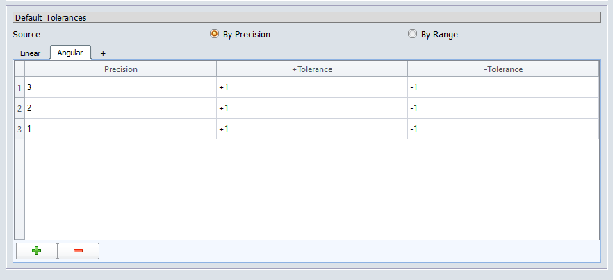Click the -Tolerance cell in row 2
This screenshot has width=613, height=280.
pyautogui.click(x=503, y=108)
